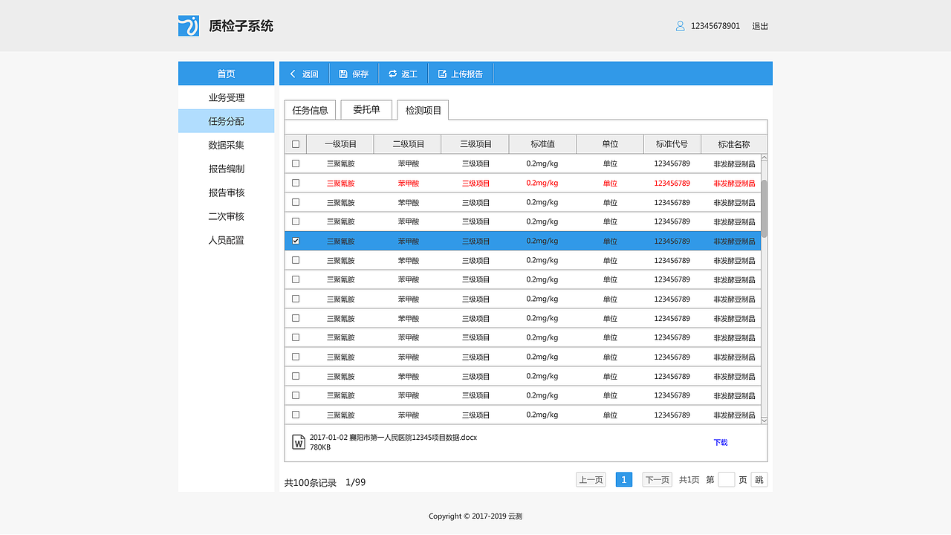
Task: Click the 跳 page jump button
Action: [x=759, y=479]
